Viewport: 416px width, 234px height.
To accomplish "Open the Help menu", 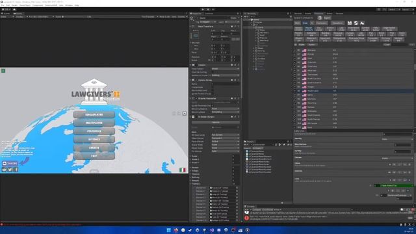I will [x=77, y=5].
